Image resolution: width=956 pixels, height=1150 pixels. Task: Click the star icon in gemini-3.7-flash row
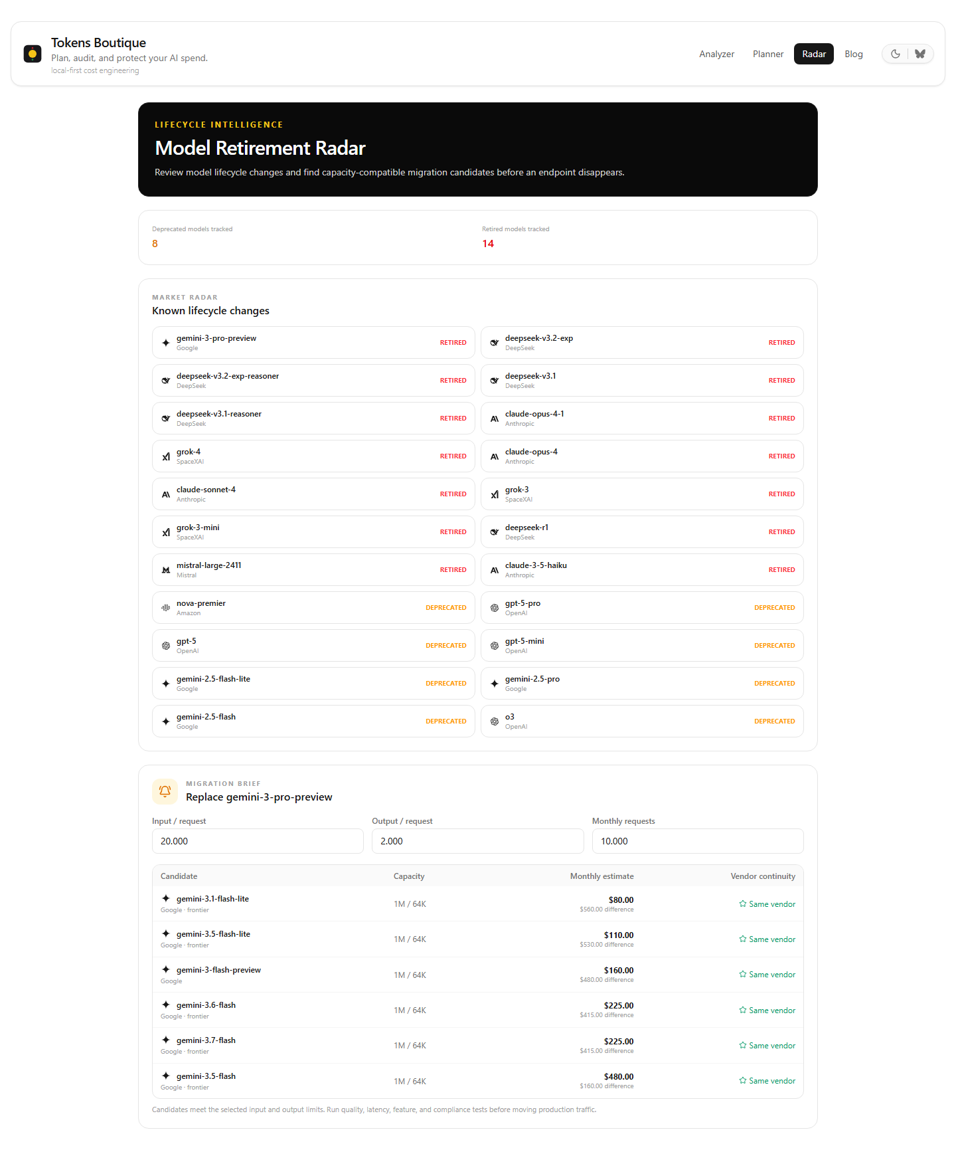[x=743, y=1045]
